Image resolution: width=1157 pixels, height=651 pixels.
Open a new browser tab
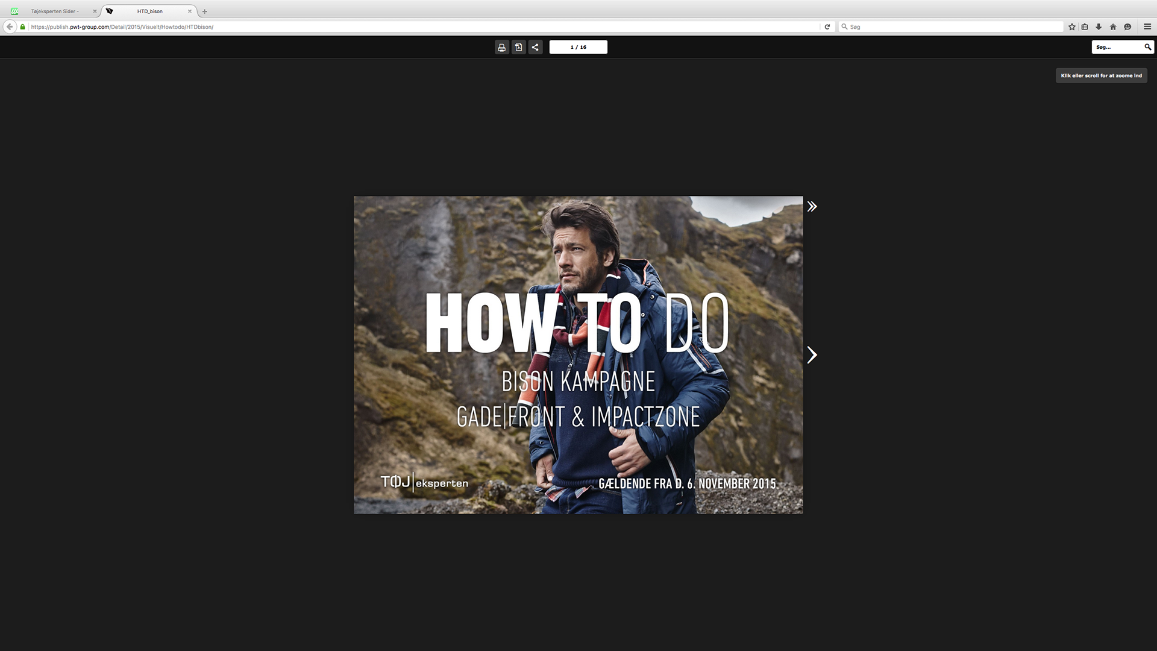(205, 11)
